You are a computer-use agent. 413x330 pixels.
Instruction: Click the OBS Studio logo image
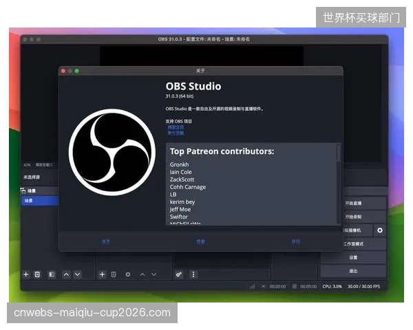tap(112, 152)
